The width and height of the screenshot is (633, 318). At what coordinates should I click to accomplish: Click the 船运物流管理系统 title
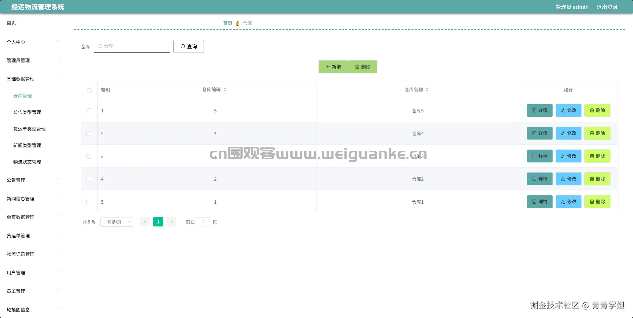tap(38, 7)
